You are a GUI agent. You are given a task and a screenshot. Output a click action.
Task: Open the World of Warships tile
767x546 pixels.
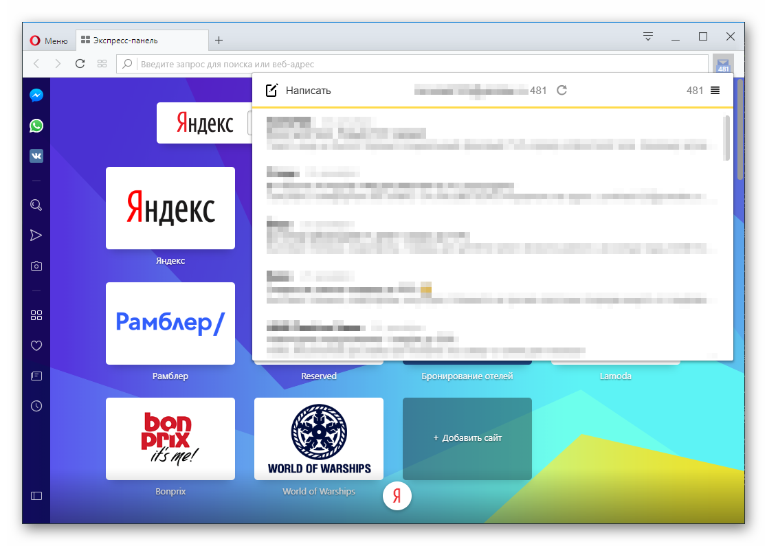point(319,439)
